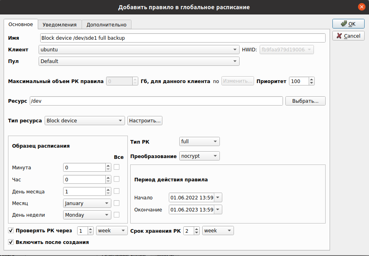Open the Преобразование dropdown showing nocrypt
The image size is (369, 256).
click(199, 156)
